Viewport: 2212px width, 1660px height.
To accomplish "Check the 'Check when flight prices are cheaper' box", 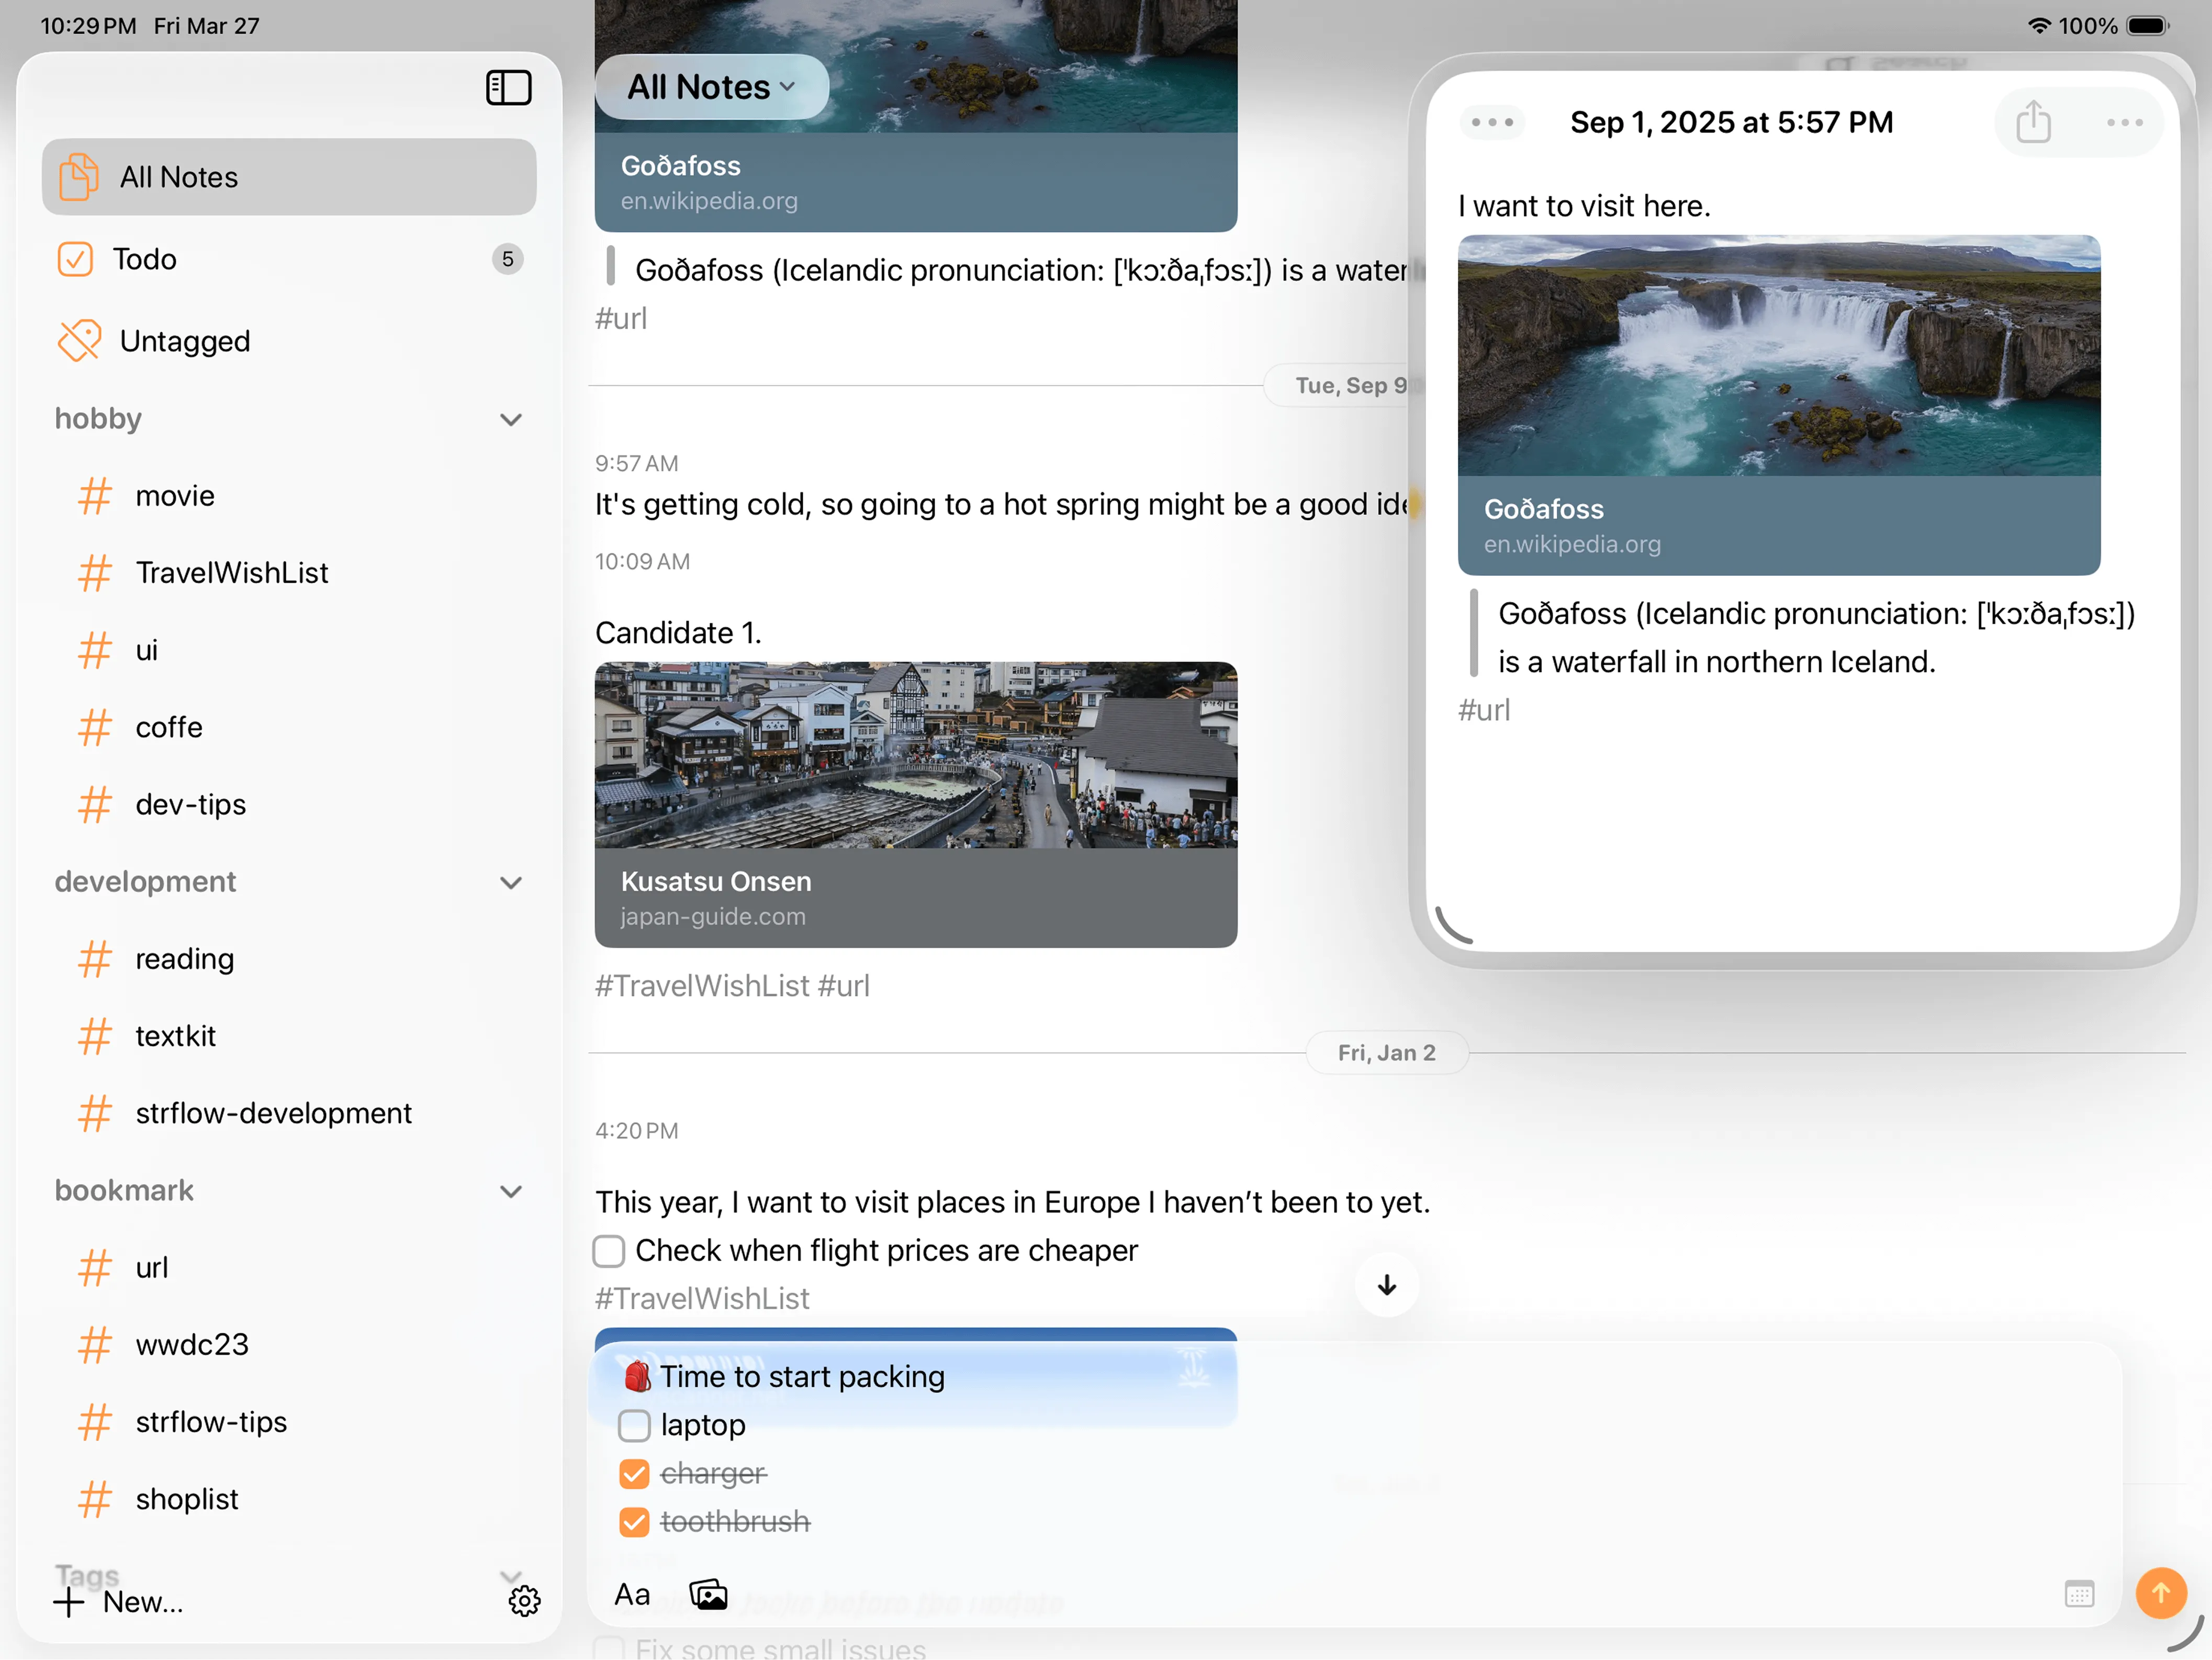I will point(609,1250).
